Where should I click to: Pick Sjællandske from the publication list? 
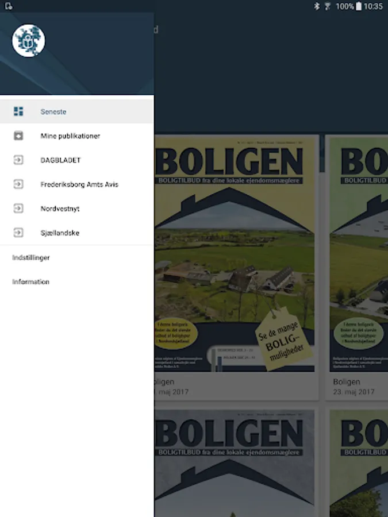point(77,233)
